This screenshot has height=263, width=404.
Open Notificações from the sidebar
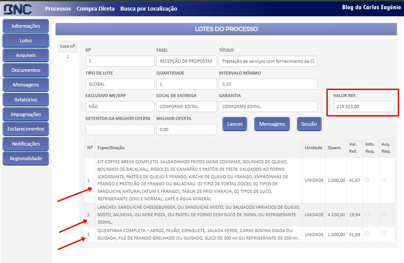pyautogui.click(x=26, y=144)
